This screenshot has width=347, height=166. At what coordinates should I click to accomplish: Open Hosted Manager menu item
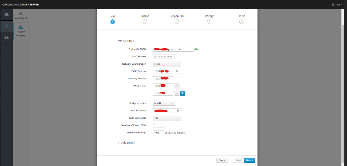[x=21, y=31]
